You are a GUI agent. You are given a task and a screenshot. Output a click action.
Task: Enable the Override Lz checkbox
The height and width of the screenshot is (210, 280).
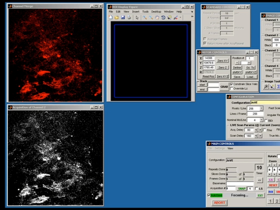point(231,88)
